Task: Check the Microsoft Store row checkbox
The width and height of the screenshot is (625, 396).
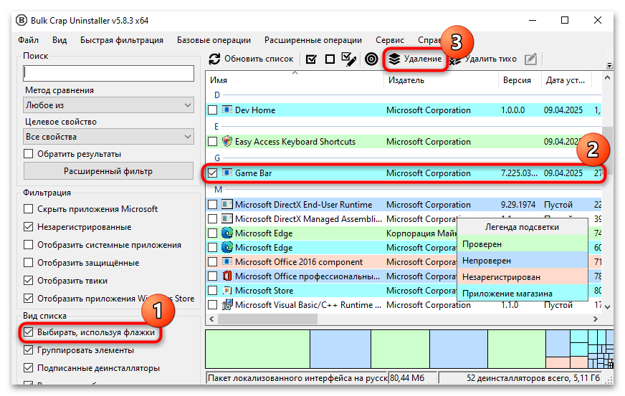Action: (213, 291)
